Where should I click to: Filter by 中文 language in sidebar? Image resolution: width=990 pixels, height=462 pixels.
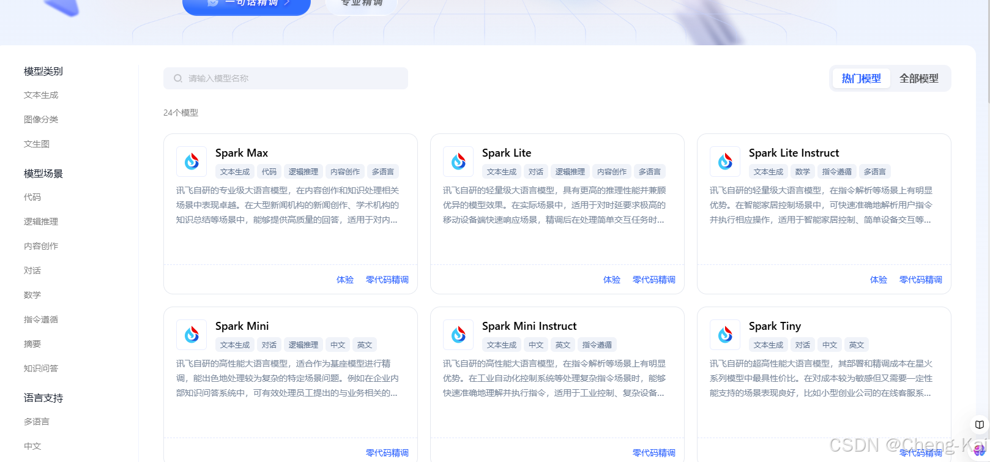pos(32,446)
